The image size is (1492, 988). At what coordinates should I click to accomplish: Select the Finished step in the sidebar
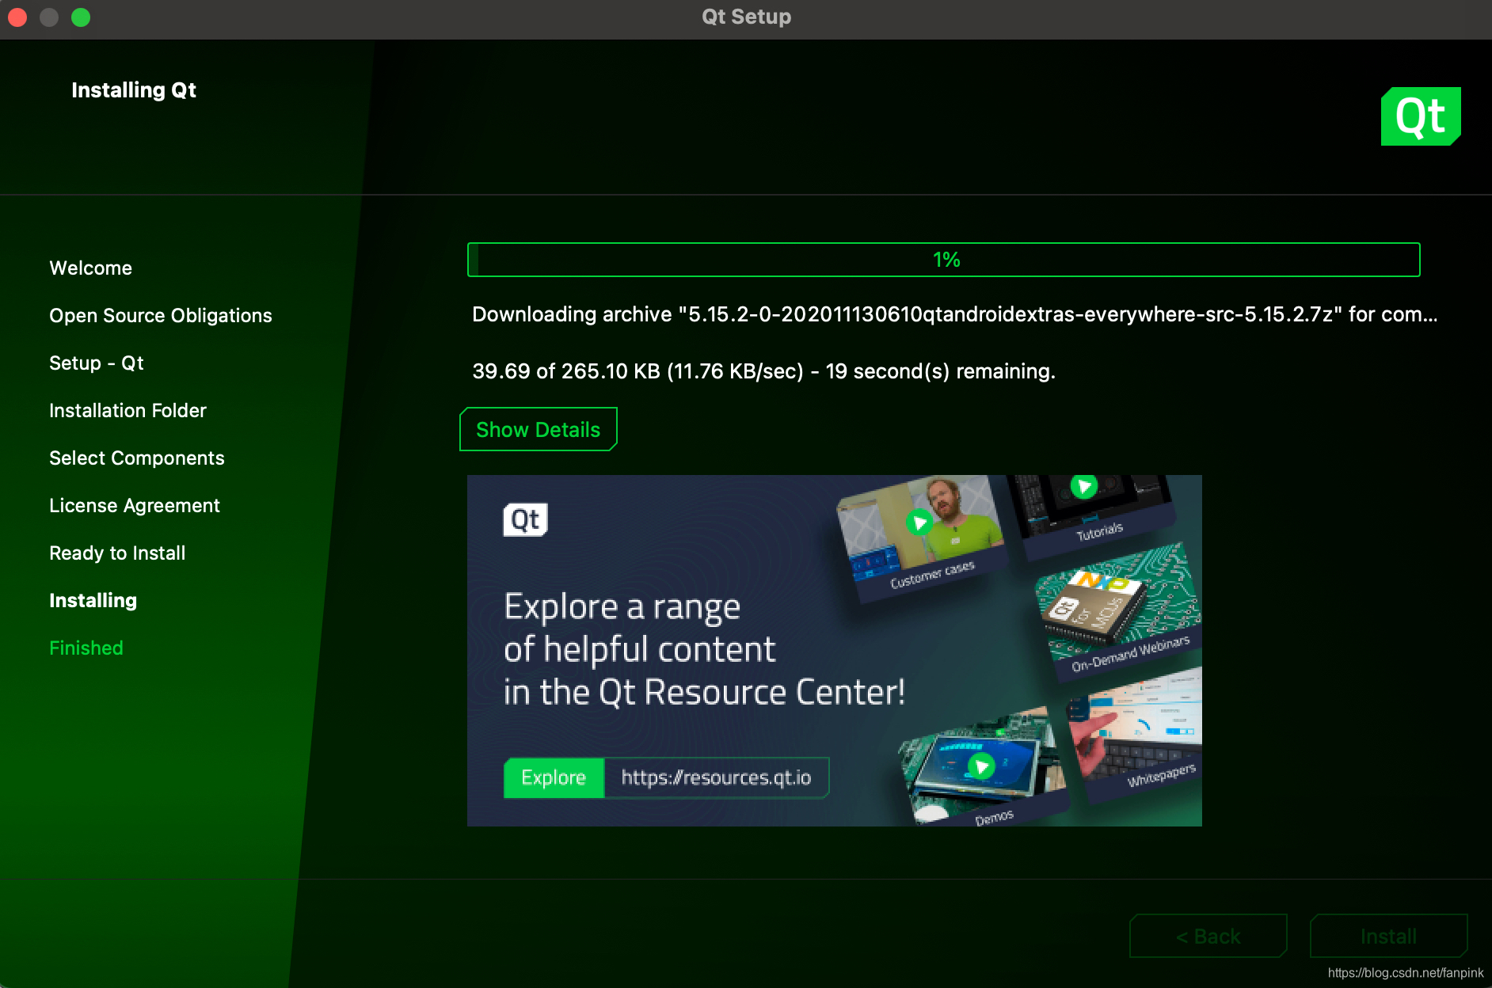[86, 648]
